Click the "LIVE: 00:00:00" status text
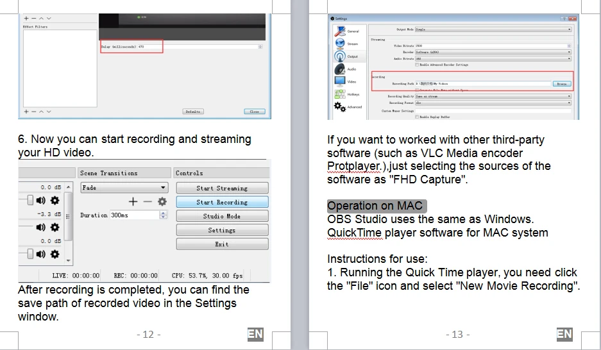Viewport: 601px width, 350px height. click(76, 276)
